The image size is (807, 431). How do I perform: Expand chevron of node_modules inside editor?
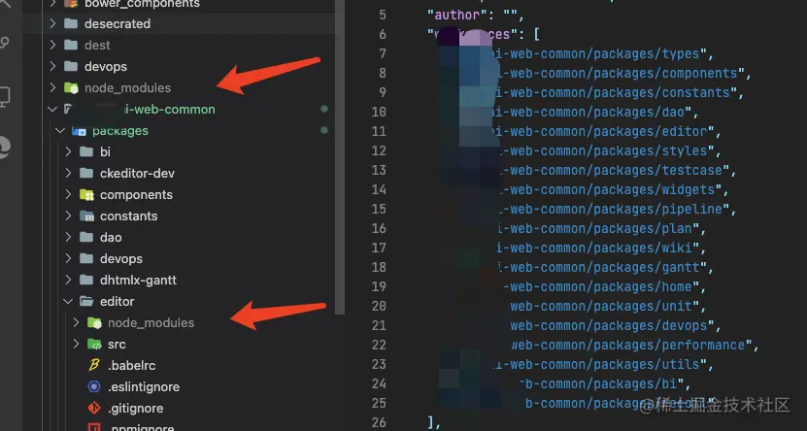76,323
